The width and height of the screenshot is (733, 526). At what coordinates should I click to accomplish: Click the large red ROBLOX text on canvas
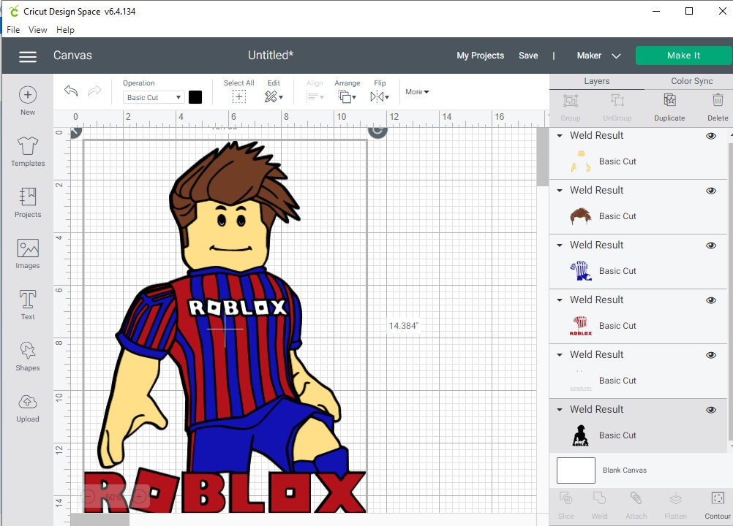(225, 492)
